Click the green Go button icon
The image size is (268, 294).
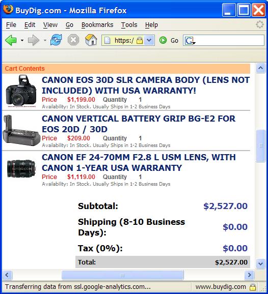(x=163, y=40)
